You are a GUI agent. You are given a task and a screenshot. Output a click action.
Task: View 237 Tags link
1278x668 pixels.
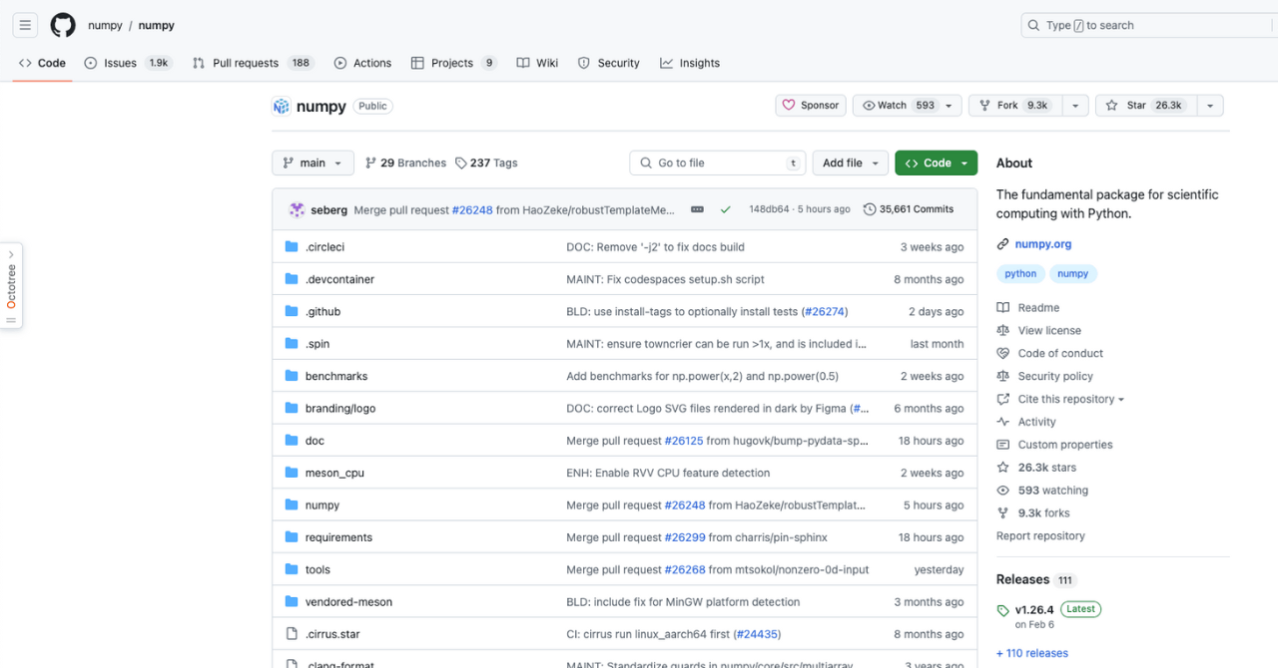486,163
